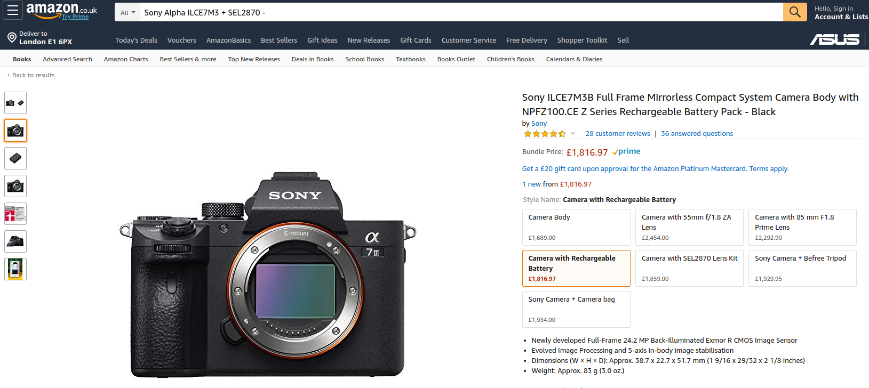Viewport: 869px width, 388px height.
Task: Choose Camera with SEL2870 Lens Kit
Action: (x=689, y=268)
